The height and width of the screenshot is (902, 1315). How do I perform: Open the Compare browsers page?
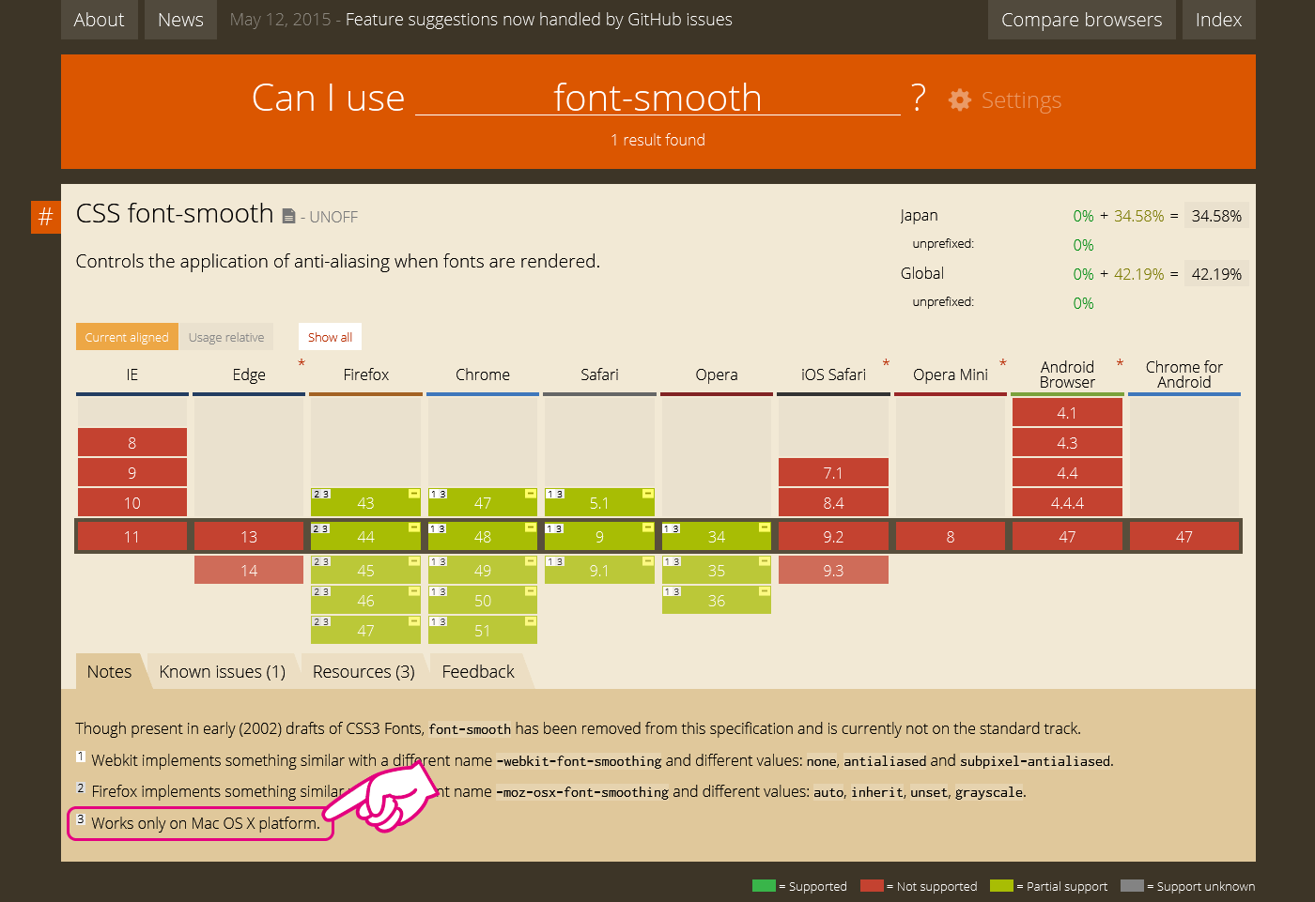(x=1082, y=20)
